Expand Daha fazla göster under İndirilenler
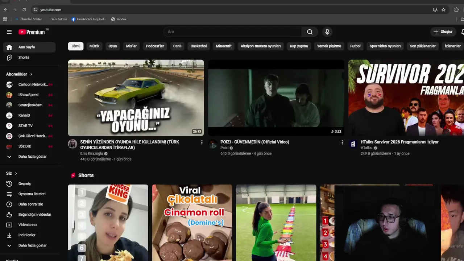This screenshot has width=464, height=261. [29, 245]
